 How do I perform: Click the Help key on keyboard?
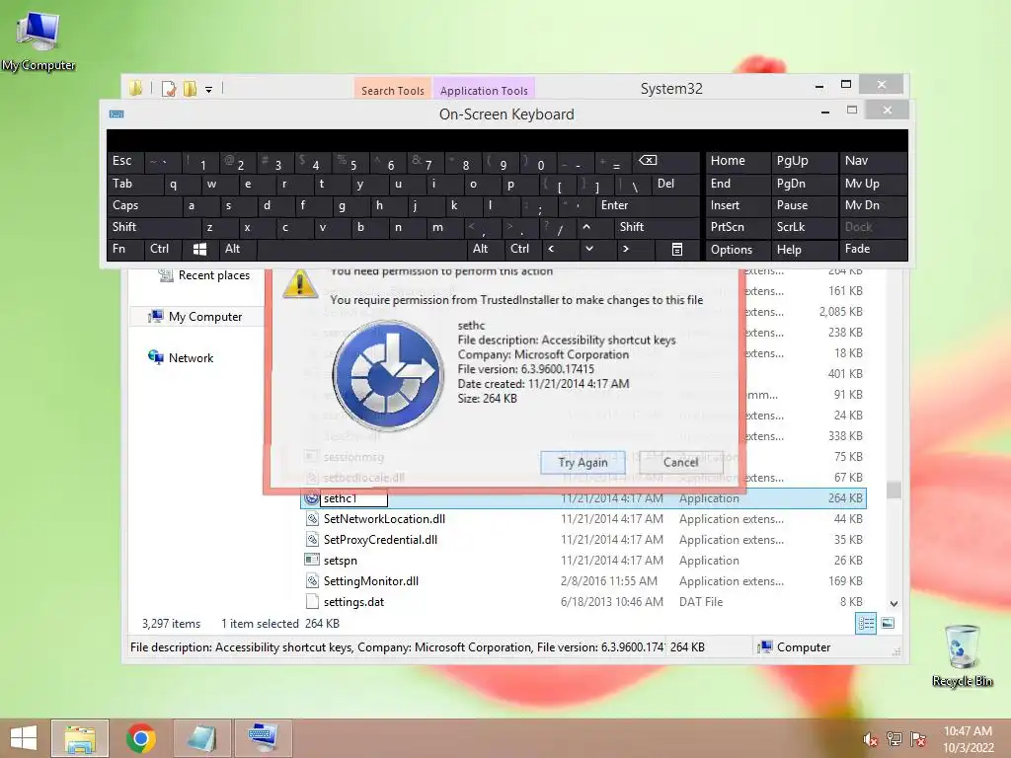(804, 249)
